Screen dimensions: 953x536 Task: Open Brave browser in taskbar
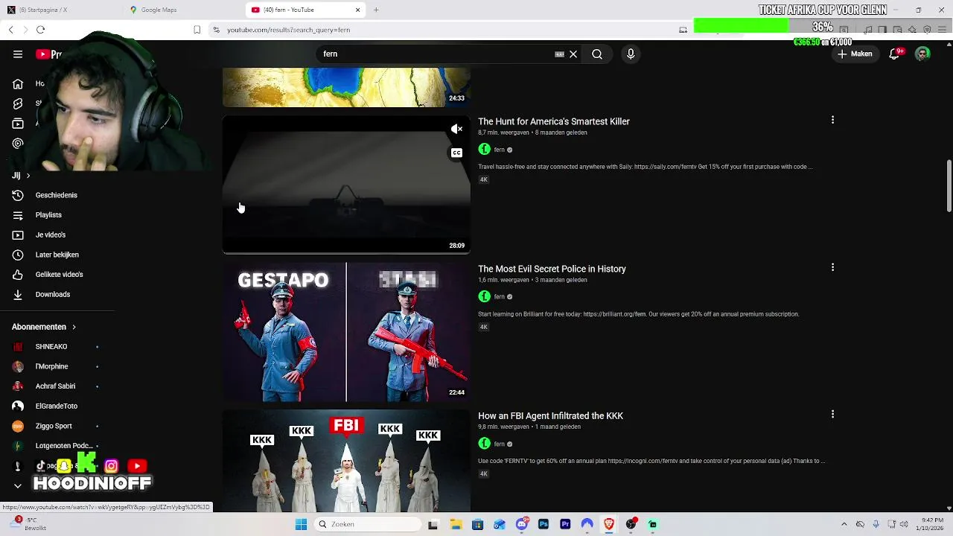click(609, 524)
